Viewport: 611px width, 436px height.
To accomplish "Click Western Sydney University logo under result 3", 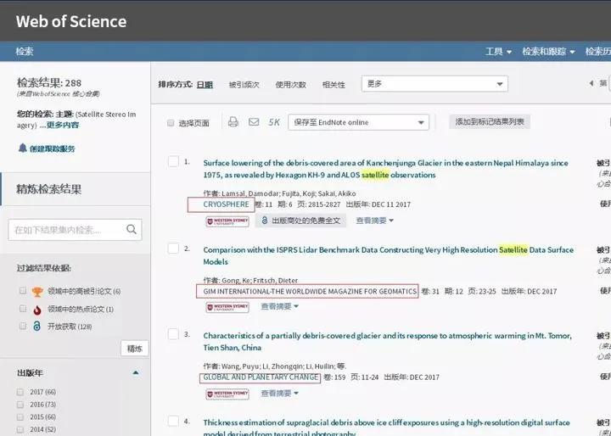I will click(x=227, y=394).
